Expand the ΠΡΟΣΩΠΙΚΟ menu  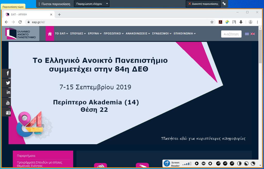[x=114, y=34]
